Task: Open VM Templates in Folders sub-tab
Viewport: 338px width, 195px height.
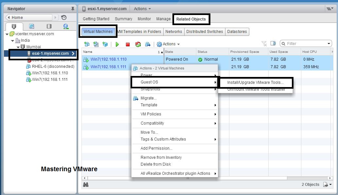Action: click(x=140, y=32)
